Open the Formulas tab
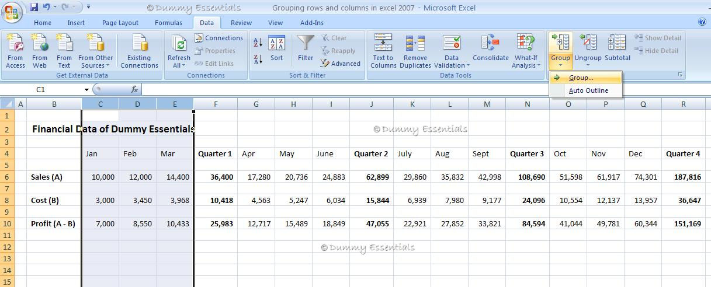Viewport: 711px width, 287px height. click(168, 23)
